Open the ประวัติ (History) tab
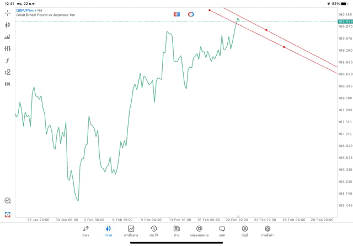 click(x=153, y=231)
